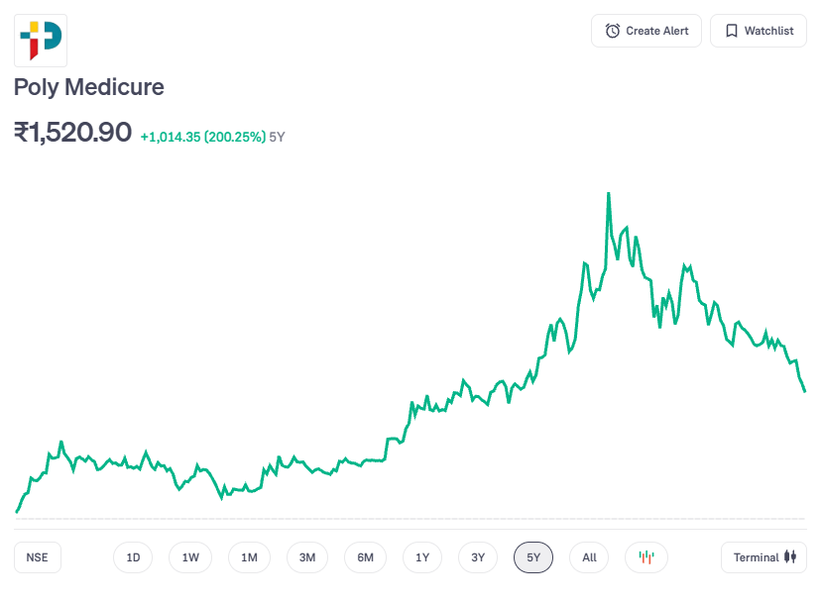Click the alarm clock icon in Create Alert

(x=613, y=31)
